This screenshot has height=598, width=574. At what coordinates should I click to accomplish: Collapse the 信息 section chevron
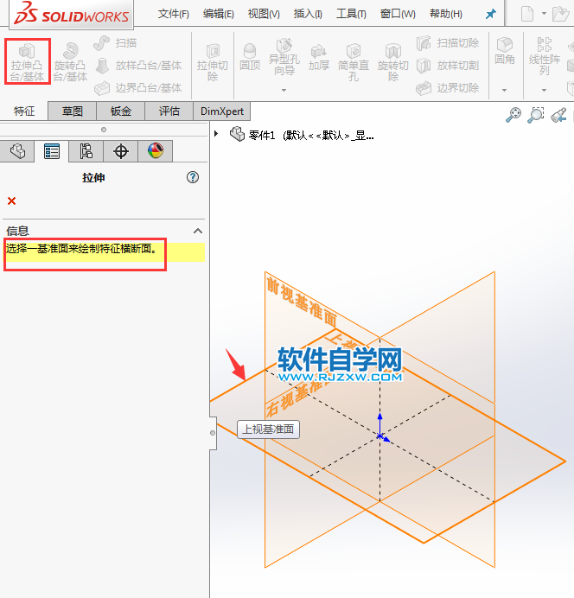[x=198, y=231]
